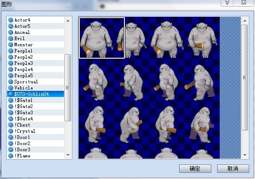Screen dimensions: 255x179
Task: Click preview scrollbar down arrow
Action: click(245, 155)
